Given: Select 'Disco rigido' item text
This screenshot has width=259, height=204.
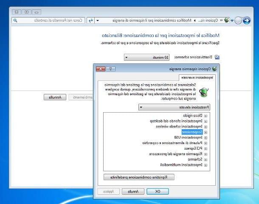Looking at the screenshot, I should click(x=193, y=116).
